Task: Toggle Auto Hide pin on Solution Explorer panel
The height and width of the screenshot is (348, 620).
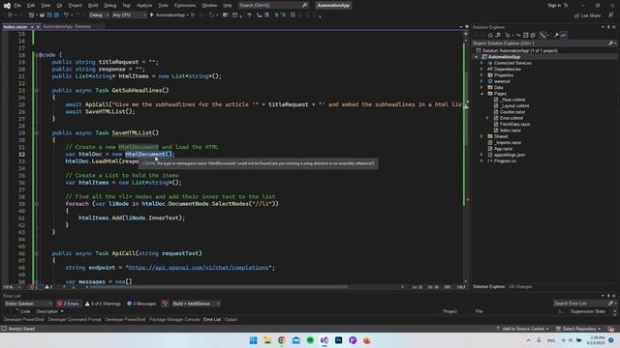Action: point(608,27)
